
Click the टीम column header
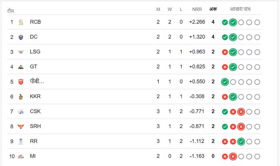pyautogui.click(x=11, y=11)
